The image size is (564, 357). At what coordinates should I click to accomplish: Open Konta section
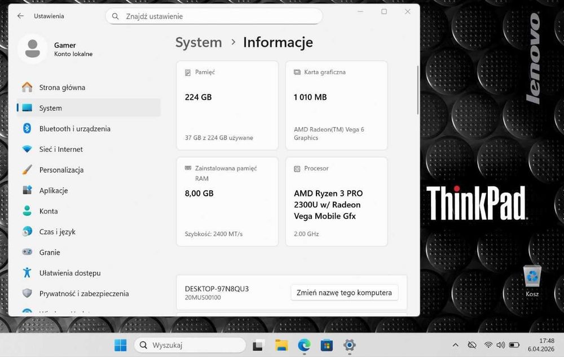(x=89, y=211)
